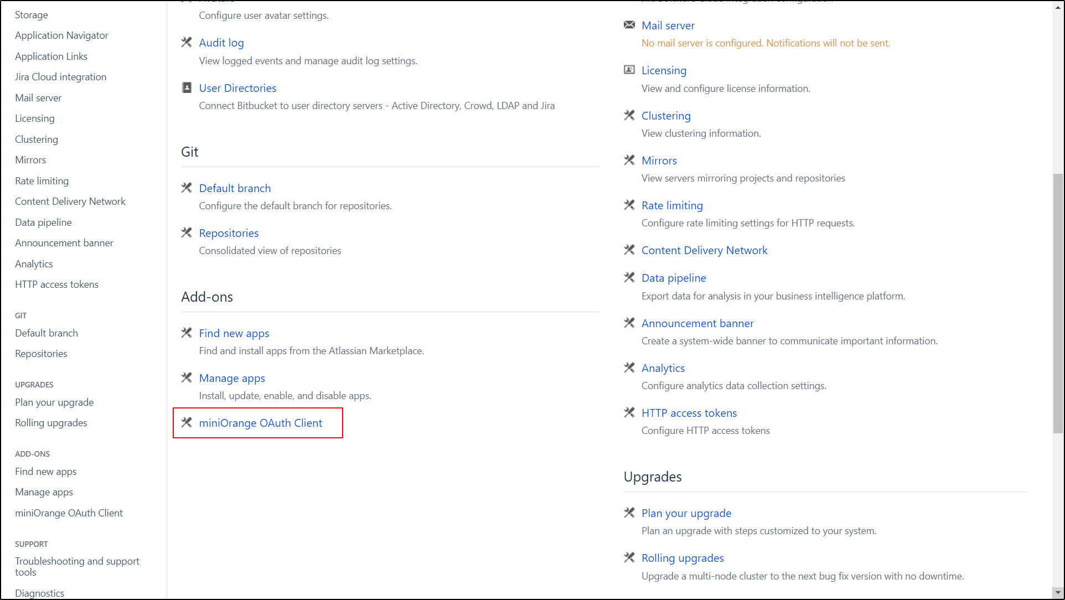Open Content Delivery Network settings
Screen dimensions: 1065x600
pos(704,250)
